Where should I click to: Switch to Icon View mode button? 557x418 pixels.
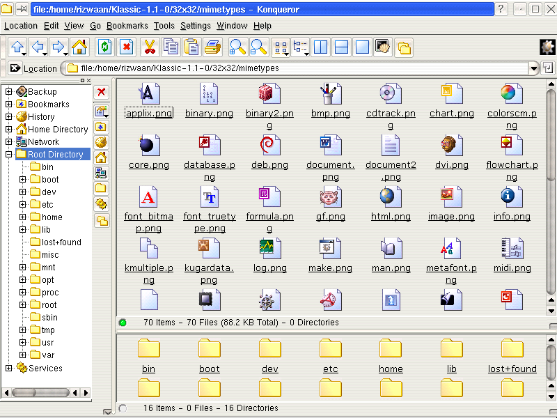(281, 47)
